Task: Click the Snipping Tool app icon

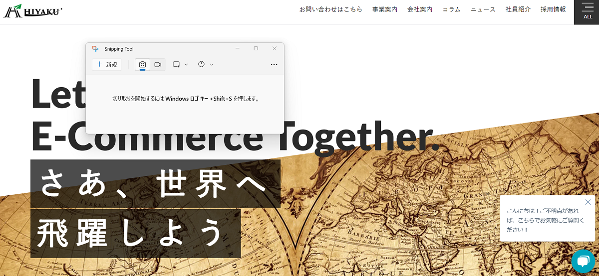Action: coord(95,49)
